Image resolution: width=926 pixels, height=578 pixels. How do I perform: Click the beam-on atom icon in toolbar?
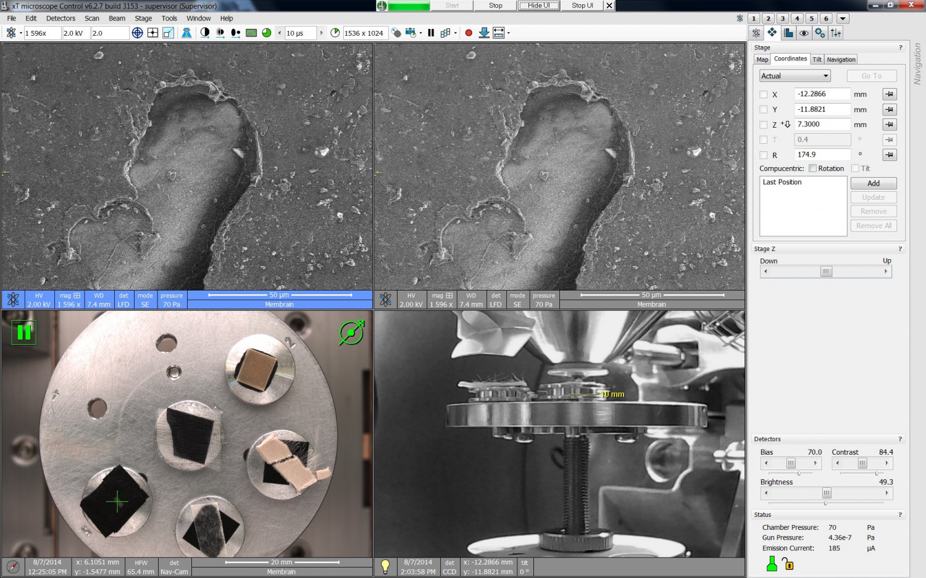11,33
